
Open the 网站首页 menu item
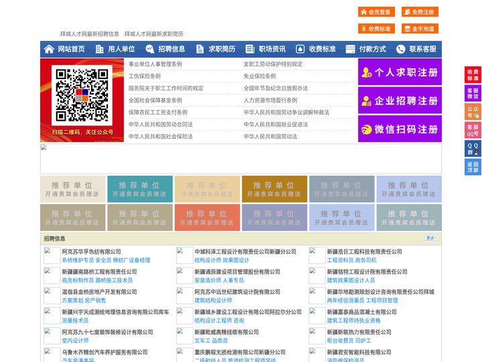point(72,49)
